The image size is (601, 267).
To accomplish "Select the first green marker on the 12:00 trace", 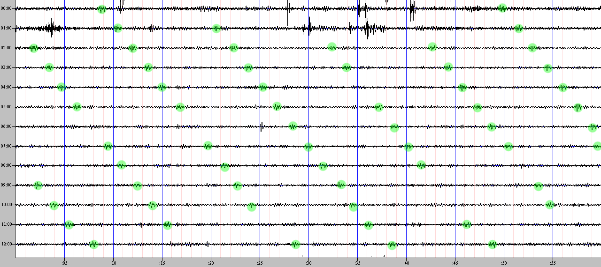I will tap(94, 244).
